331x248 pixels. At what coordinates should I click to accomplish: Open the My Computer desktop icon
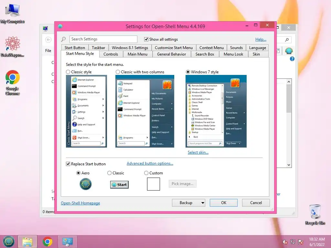tap(13, 14)
